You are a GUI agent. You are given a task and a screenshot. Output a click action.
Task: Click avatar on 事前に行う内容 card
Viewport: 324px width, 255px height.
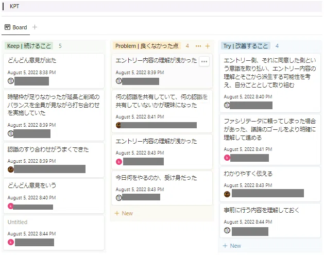point(227,230)
